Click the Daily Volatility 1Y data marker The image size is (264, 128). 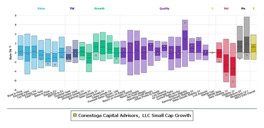(226, 75)
